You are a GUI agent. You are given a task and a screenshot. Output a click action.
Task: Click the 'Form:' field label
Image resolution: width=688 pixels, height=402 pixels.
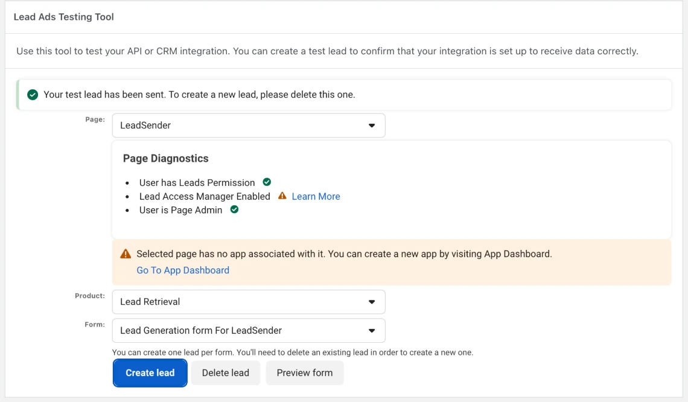95,324
